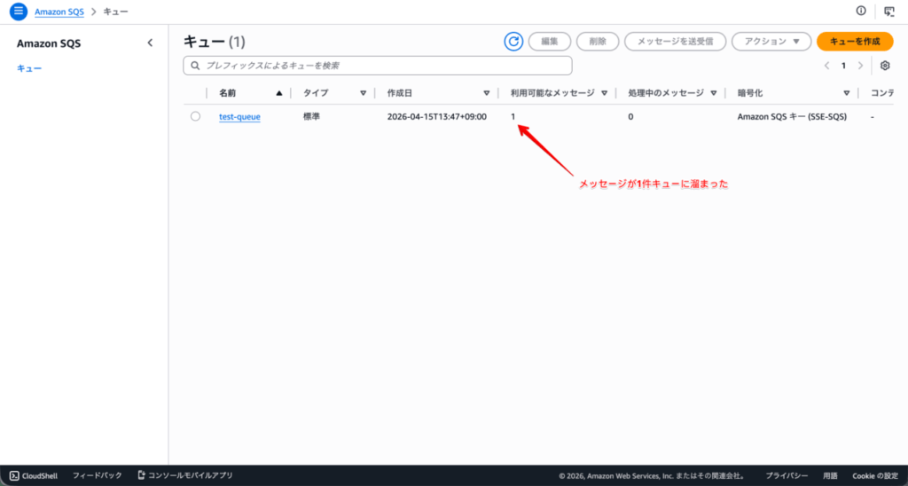Click the 編集 button
The width and height of the screenshot is (908, 486).
pos(550,42)
